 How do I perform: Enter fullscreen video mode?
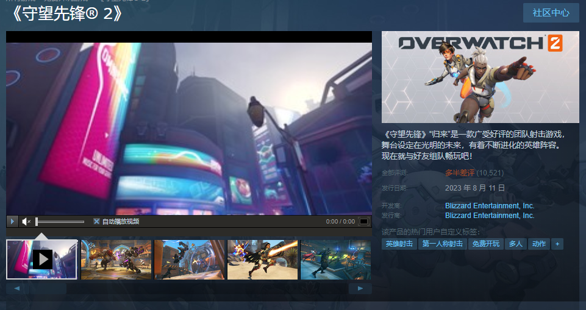coord(363,222)
